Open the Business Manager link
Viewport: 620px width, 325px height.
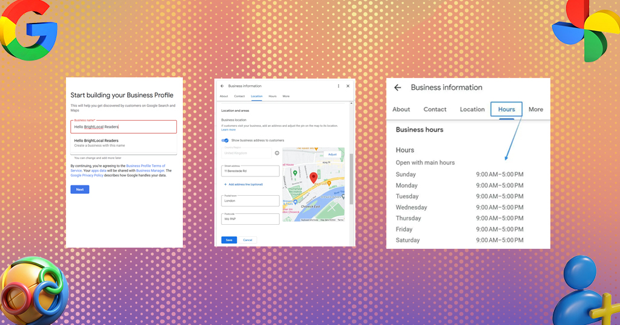pyautogui.click(x=150, y=171)
